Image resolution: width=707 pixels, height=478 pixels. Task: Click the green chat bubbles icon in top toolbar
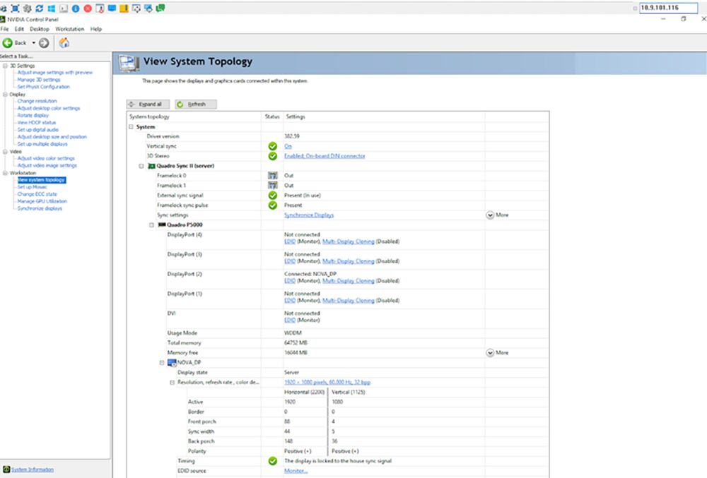160,8
